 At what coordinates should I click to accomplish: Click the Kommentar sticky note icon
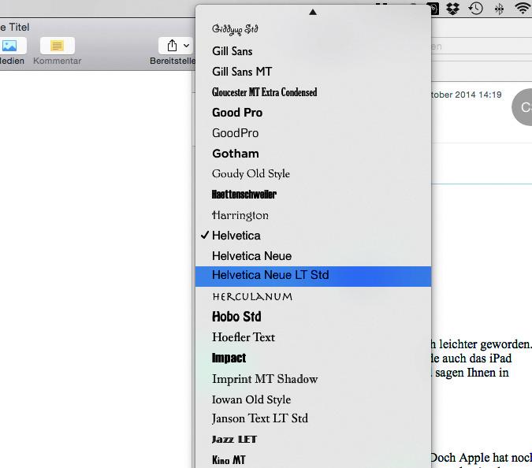(57, 46)
